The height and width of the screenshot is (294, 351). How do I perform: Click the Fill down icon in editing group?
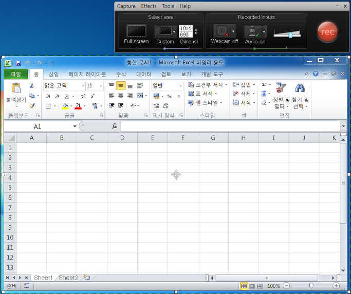click(x=264, y=94)
